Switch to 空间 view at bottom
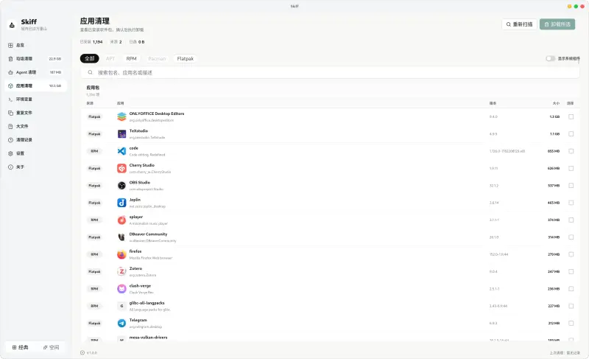Screen dimensions: 589x359 click(51, 347)
